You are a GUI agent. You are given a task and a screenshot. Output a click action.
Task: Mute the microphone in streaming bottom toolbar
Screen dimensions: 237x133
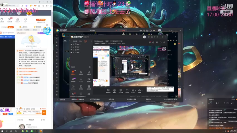[133, 91]
